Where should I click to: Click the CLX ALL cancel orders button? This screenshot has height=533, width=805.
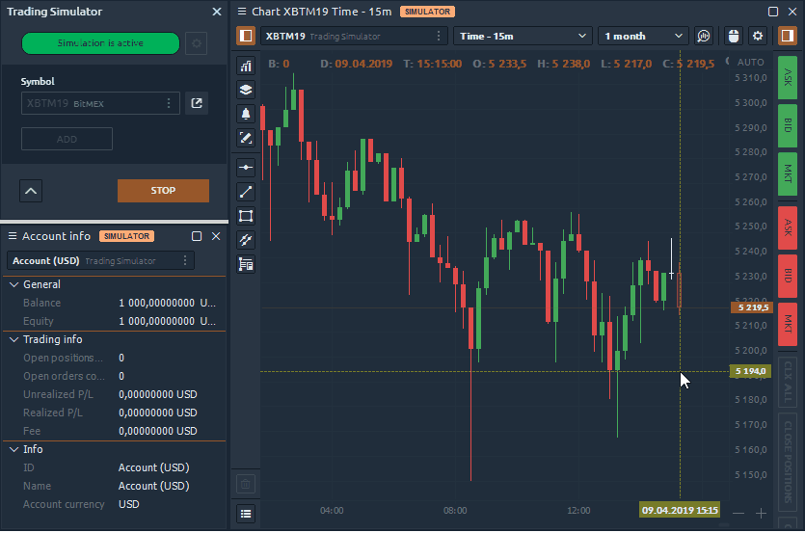(x=788, y=383)
